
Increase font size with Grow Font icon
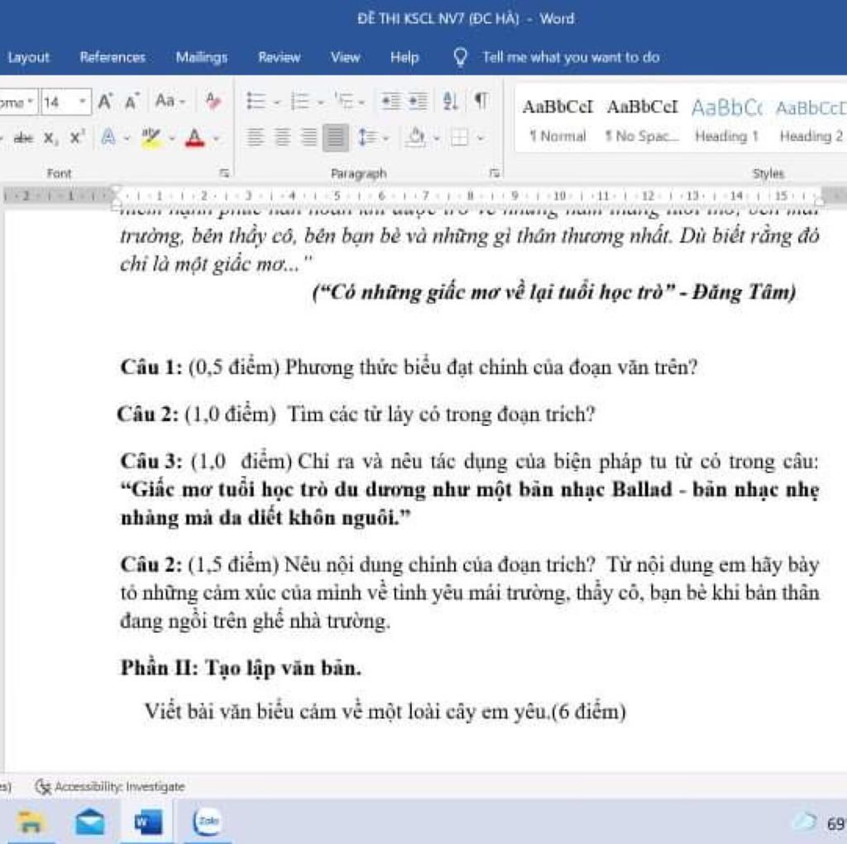pos(105,101)
